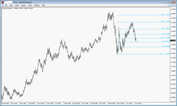Open the File menu
This screenshot has height=106, width=177.
(6, 5)
